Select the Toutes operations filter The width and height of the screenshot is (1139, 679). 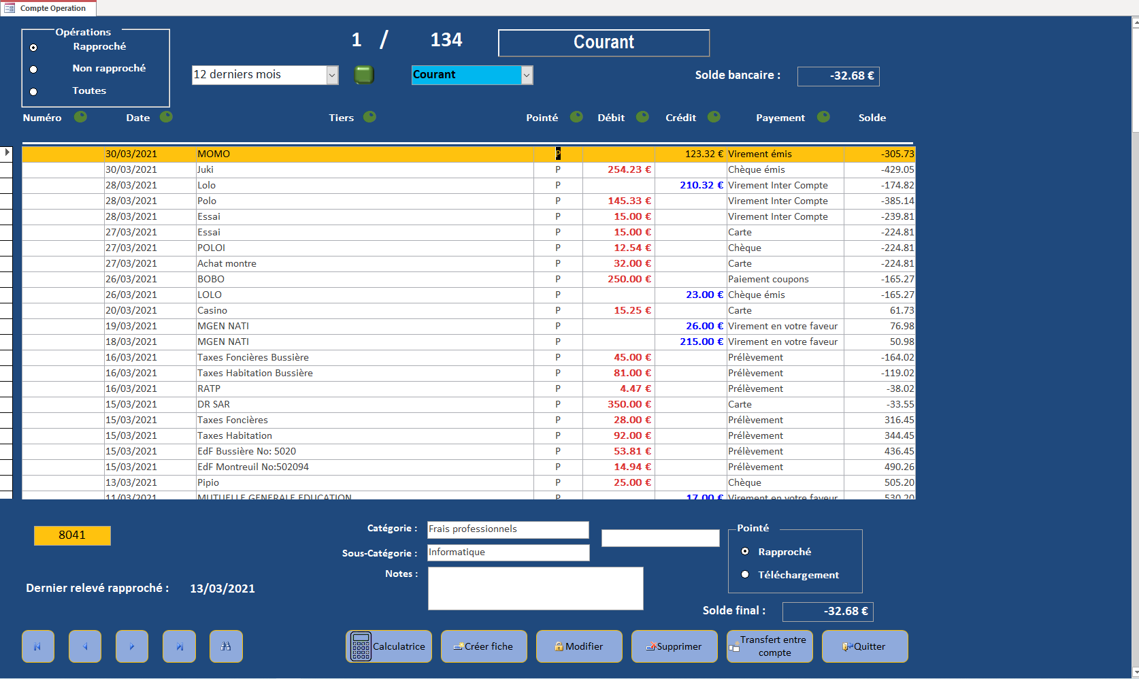33,92
